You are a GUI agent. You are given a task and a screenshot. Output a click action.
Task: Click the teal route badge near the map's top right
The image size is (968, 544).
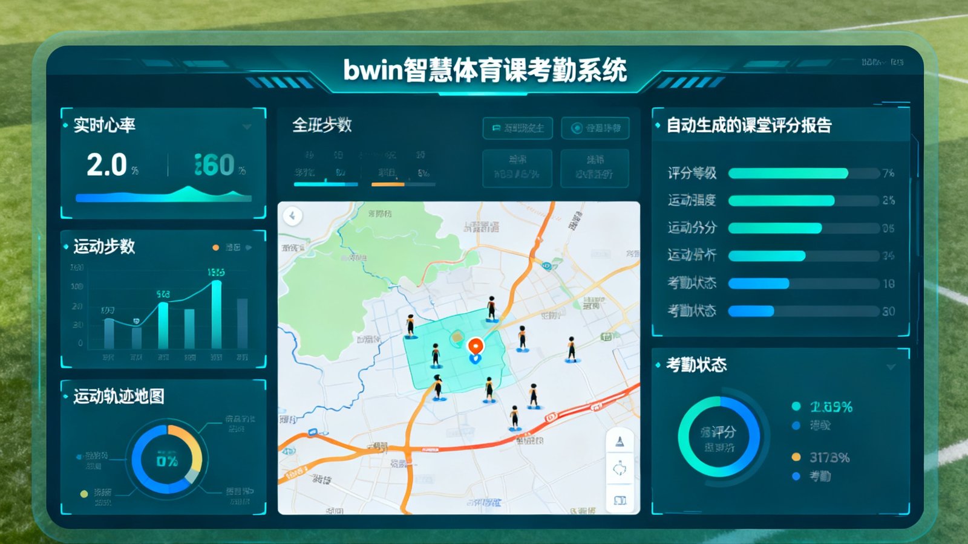546,265
